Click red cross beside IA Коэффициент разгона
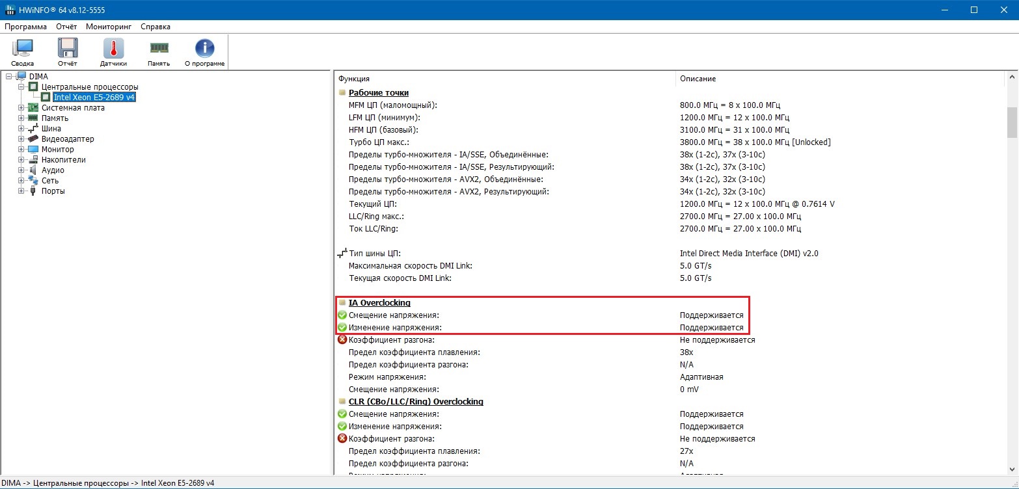Viewport: 1019px width, 489px height. (x=342, y=340)
